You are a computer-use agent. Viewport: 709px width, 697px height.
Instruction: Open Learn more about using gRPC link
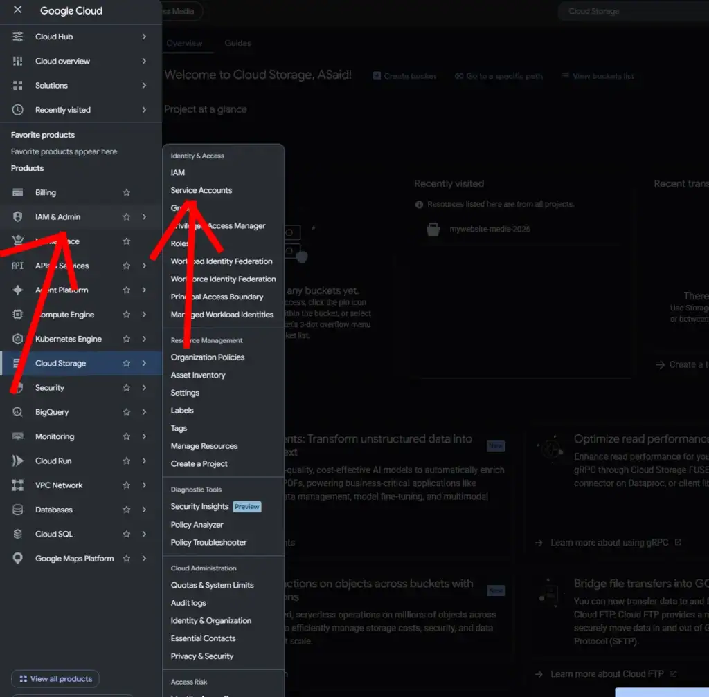pyautogui.click(x=608, y=543)
